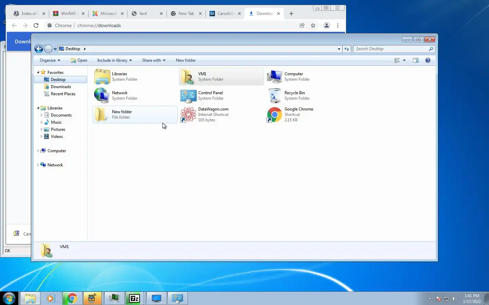The width and height of the screenshot is (489, 305).
Task: Bookmark this page with star icon
Action: (313, 25)
